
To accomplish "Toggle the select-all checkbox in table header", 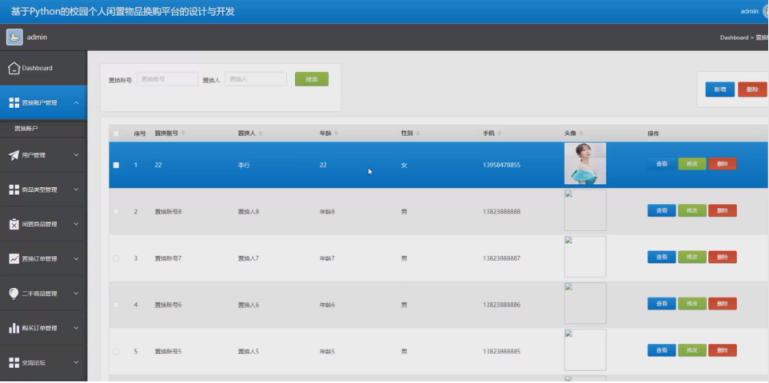I will 116,134.
